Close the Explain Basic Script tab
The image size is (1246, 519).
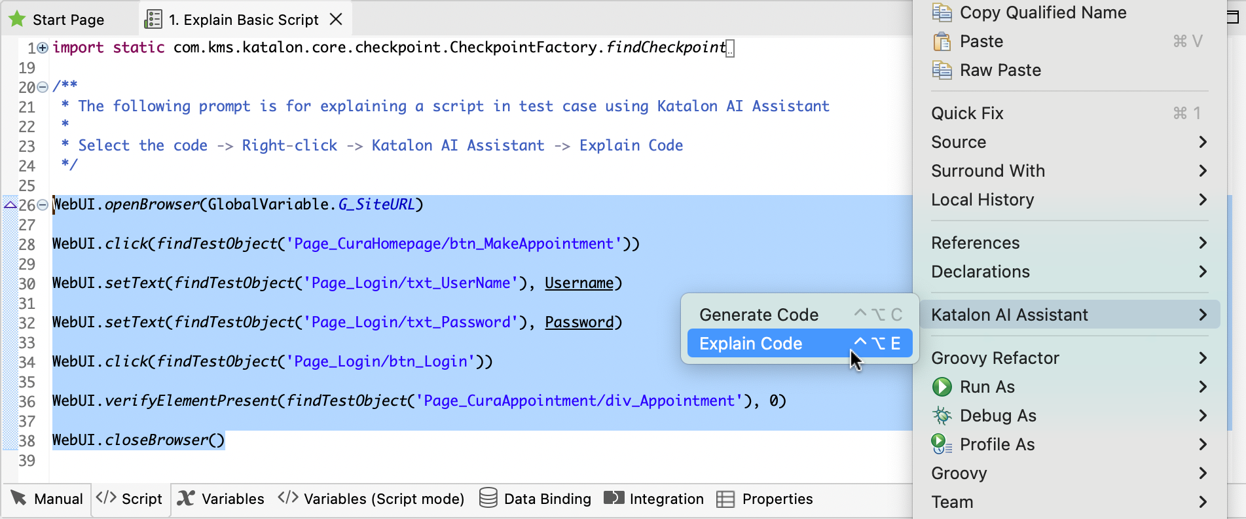click(336, 19)
